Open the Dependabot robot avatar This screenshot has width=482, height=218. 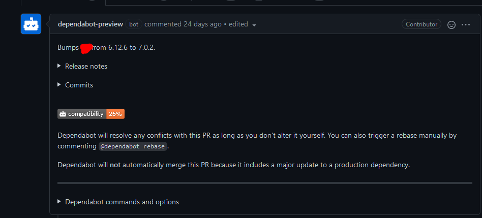click(x=31, y=24)
